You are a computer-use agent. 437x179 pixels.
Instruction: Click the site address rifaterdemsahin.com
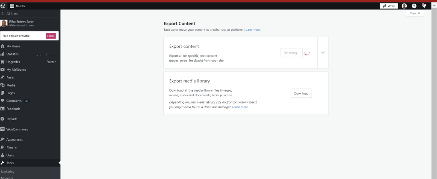tap(21, 25)
